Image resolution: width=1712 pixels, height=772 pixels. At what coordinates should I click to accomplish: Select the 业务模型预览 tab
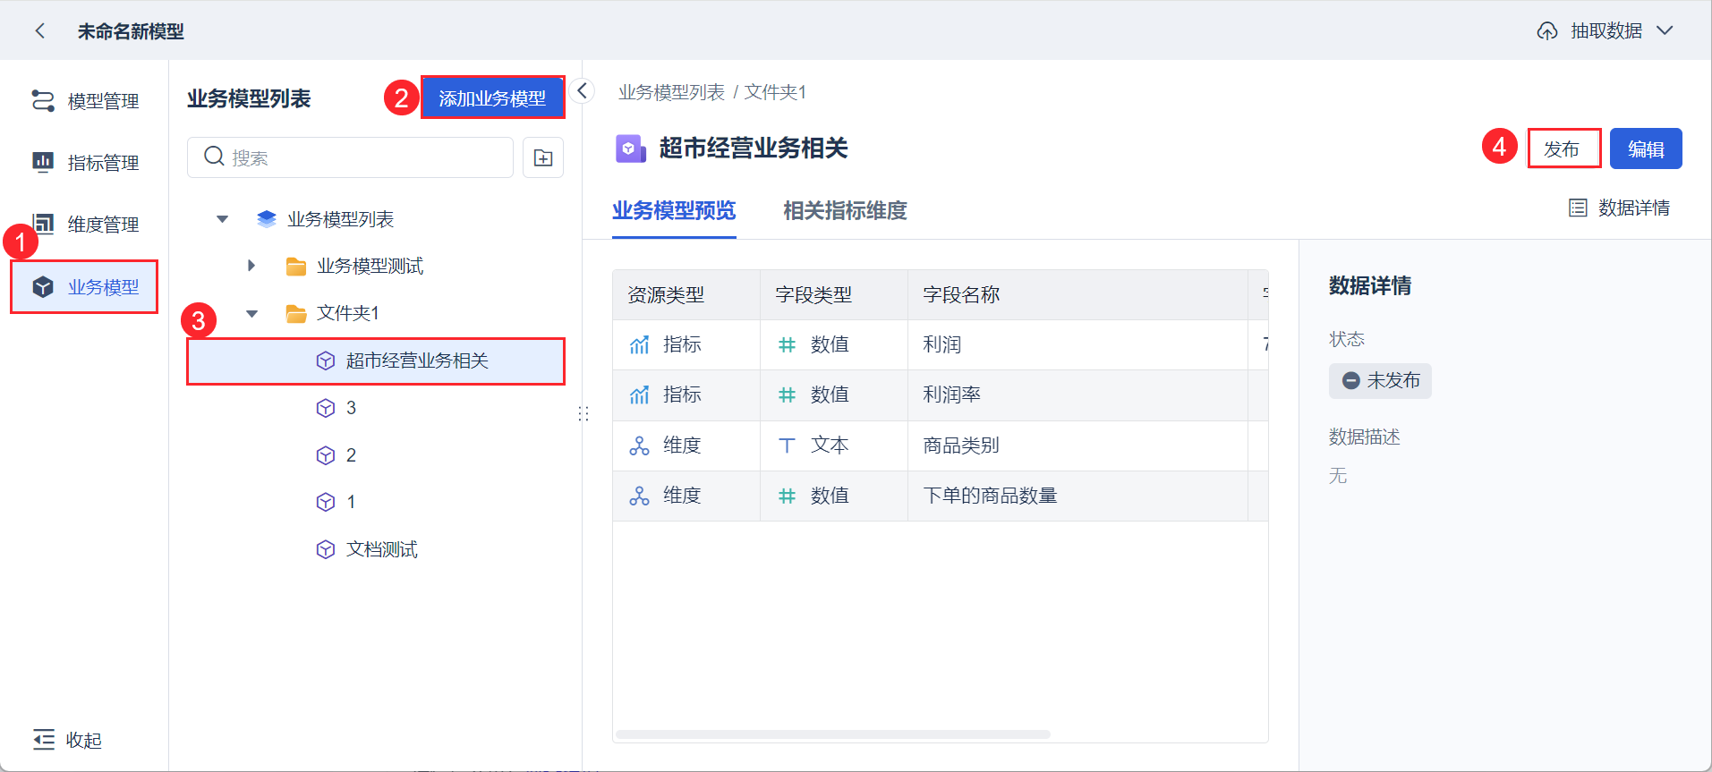tap(674, 211)
